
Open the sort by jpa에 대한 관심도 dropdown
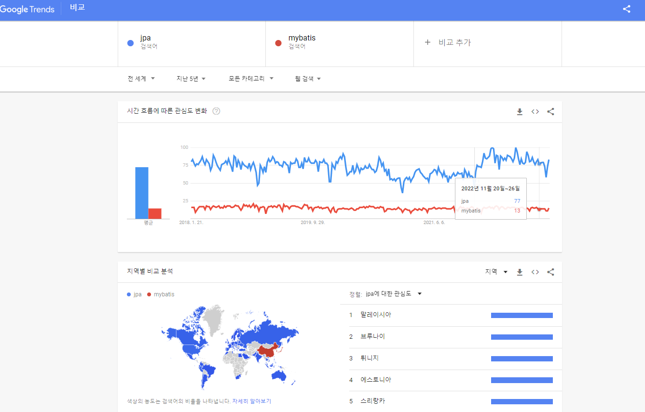coord(393,293)
